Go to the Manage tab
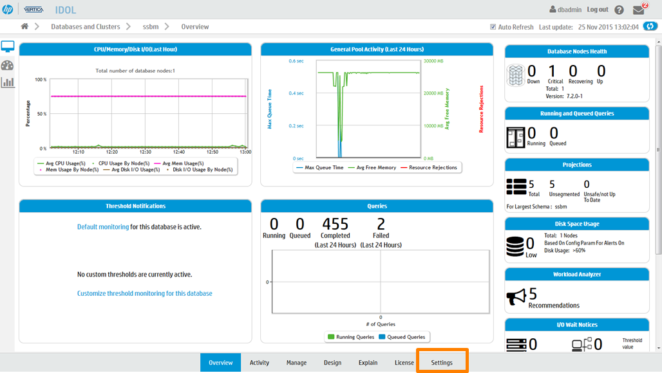The width and height of the screenshot is (662, 373). pyautogui.click(x=296, y=363)
